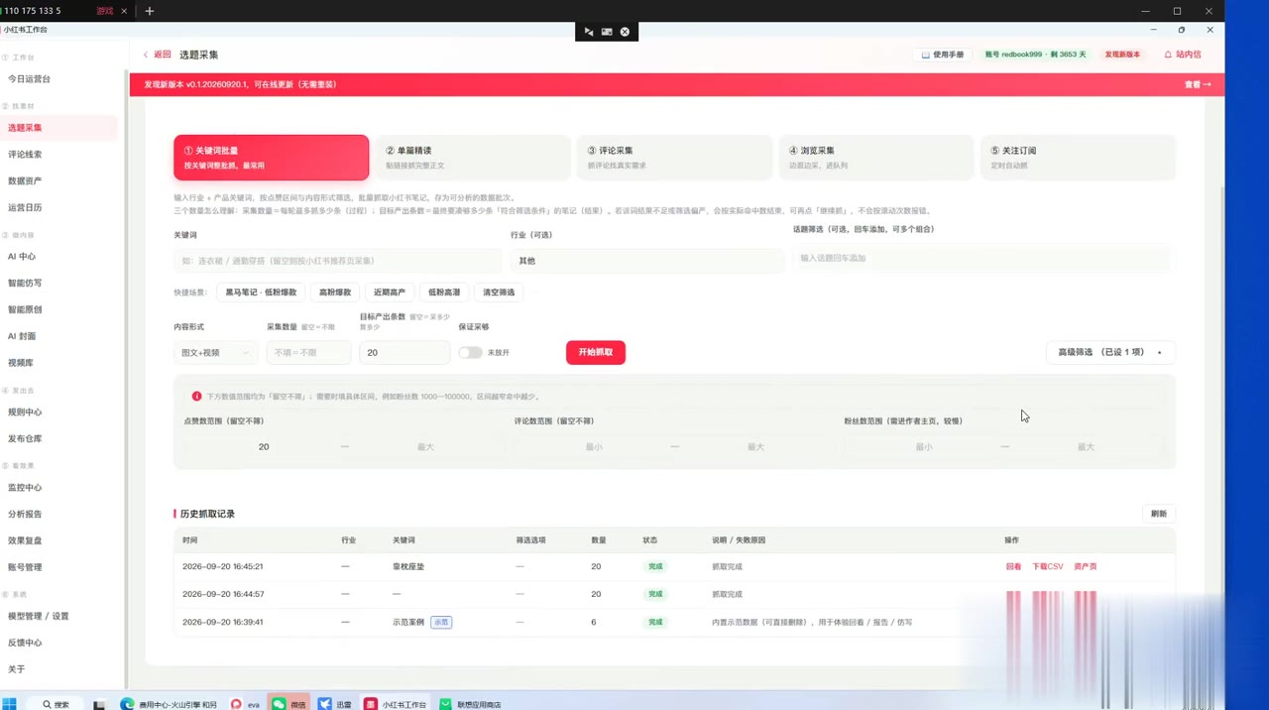1269x710 pixels.
Task: Open Windows Start menu
Action: point(11,704)
